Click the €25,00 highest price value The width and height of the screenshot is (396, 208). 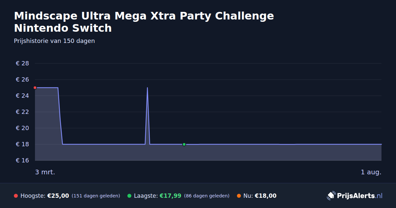(58, 196)
